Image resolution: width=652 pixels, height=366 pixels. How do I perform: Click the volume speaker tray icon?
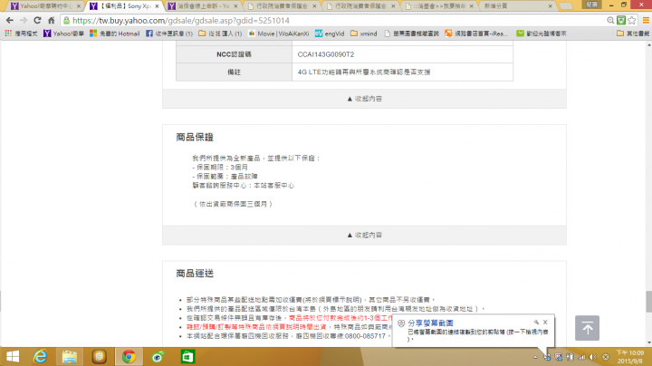pyautogui.click(x=593, y=357)
